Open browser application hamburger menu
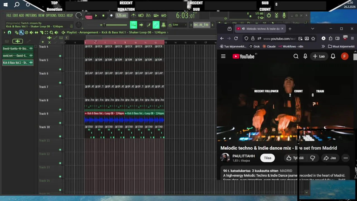The height and width of the screenshot is (201, 357). 352,39
